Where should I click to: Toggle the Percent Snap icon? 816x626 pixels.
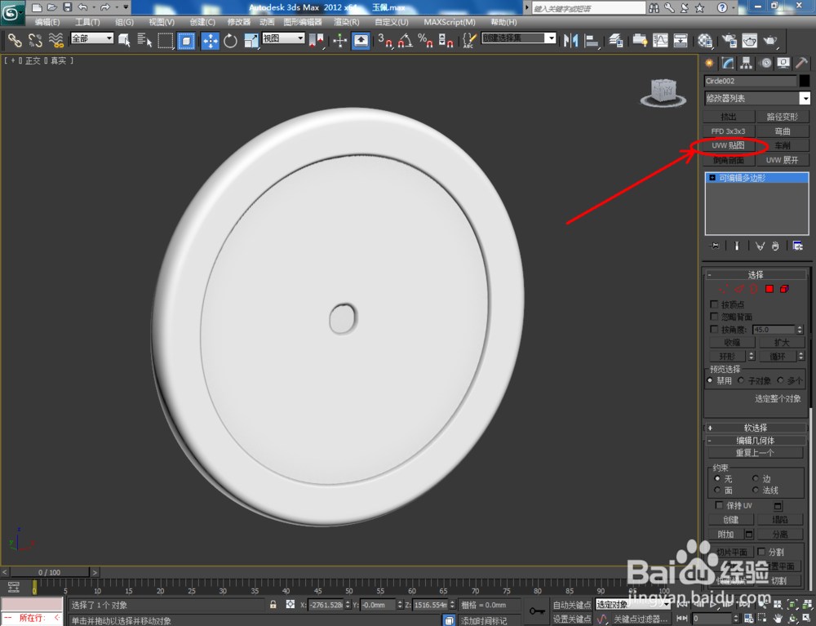coord(425,41)
